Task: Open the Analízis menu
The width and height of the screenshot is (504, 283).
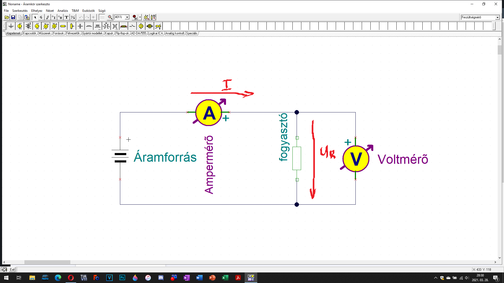Action: point(62,11)
